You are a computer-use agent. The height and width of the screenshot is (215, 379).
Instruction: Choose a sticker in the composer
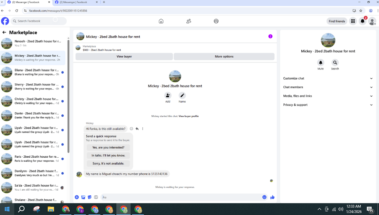click(90, 197)
